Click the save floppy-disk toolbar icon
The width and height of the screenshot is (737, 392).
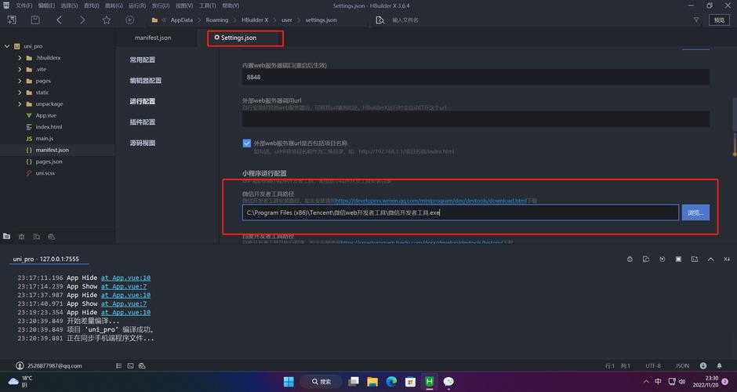pyautogui.click(x=35, y=20)
